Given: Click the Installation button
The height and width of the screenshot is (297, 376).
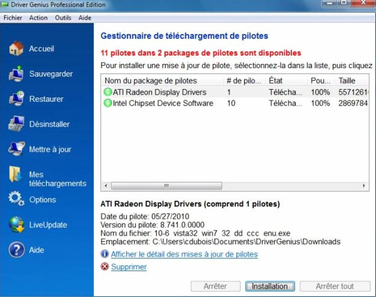Looking at the screenshot, I should [x=270, y=286].
